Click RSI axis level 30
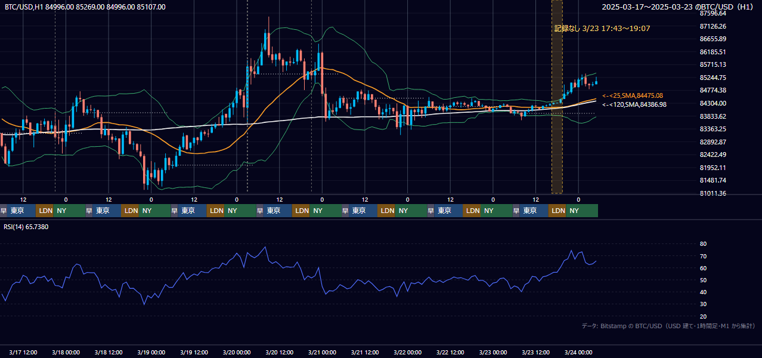Image resolution: width=762 pixels, height=358 pixels. coord(703,304)
